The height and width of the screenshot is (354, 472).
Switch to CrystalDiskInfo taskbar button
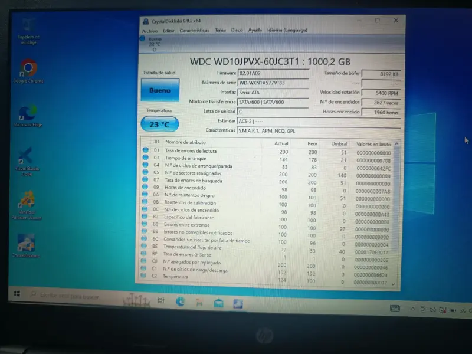(x=238, y=304)
